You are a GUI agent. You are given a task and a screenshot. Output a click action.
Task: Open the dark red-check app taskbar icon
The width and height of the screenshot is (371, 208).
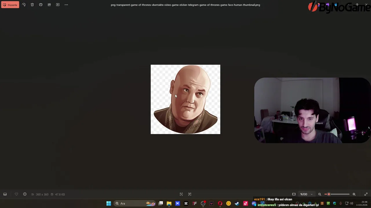pos(212,204)
